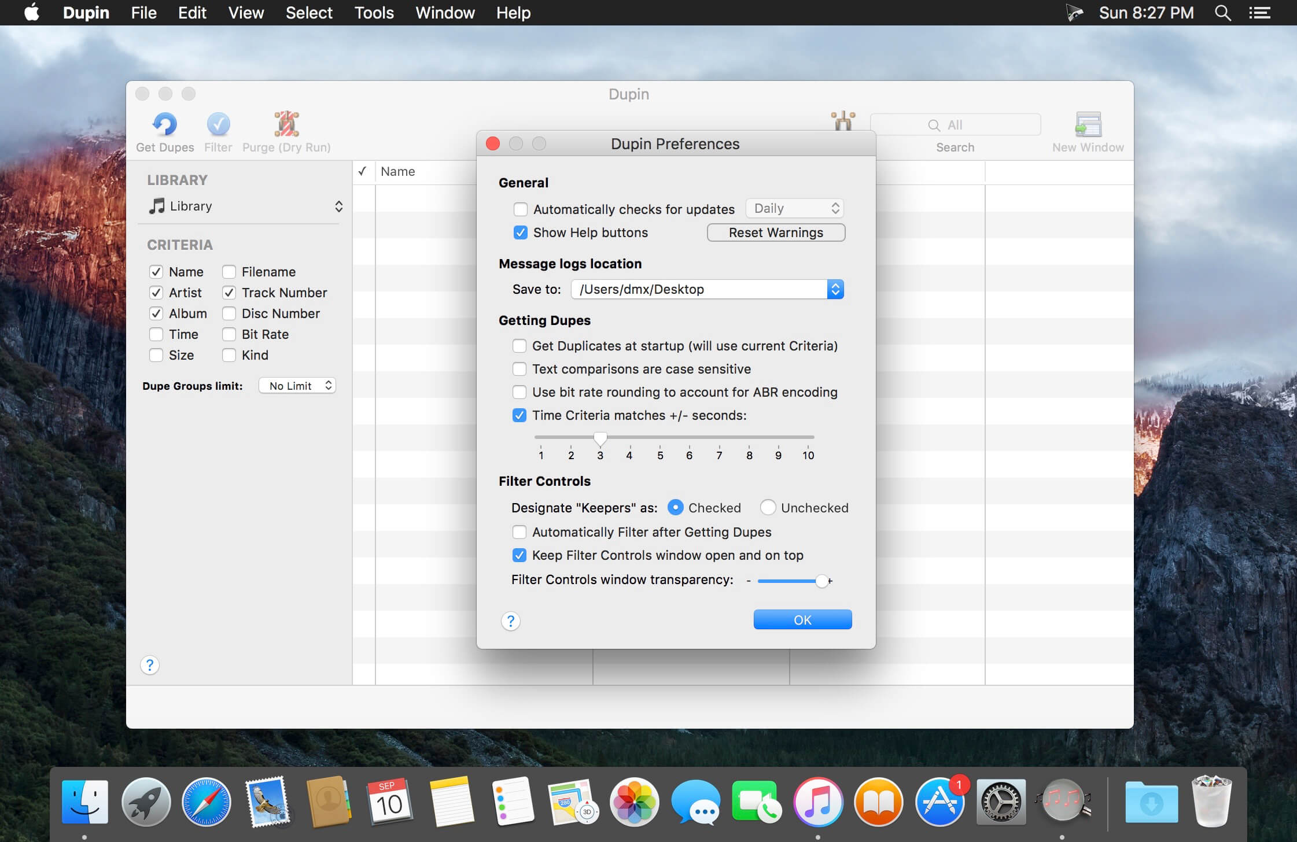Adjust Filter Controls window transparency slider
Image resolution: width=1297 pixels, height=842 pixels.
coord(821,581)
